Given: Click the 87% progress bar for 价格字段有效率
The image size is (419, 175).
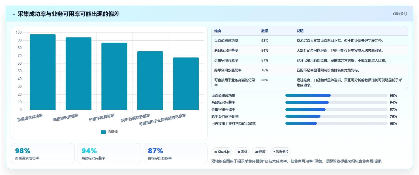Looking at the screenshot, I should [336, 110].
